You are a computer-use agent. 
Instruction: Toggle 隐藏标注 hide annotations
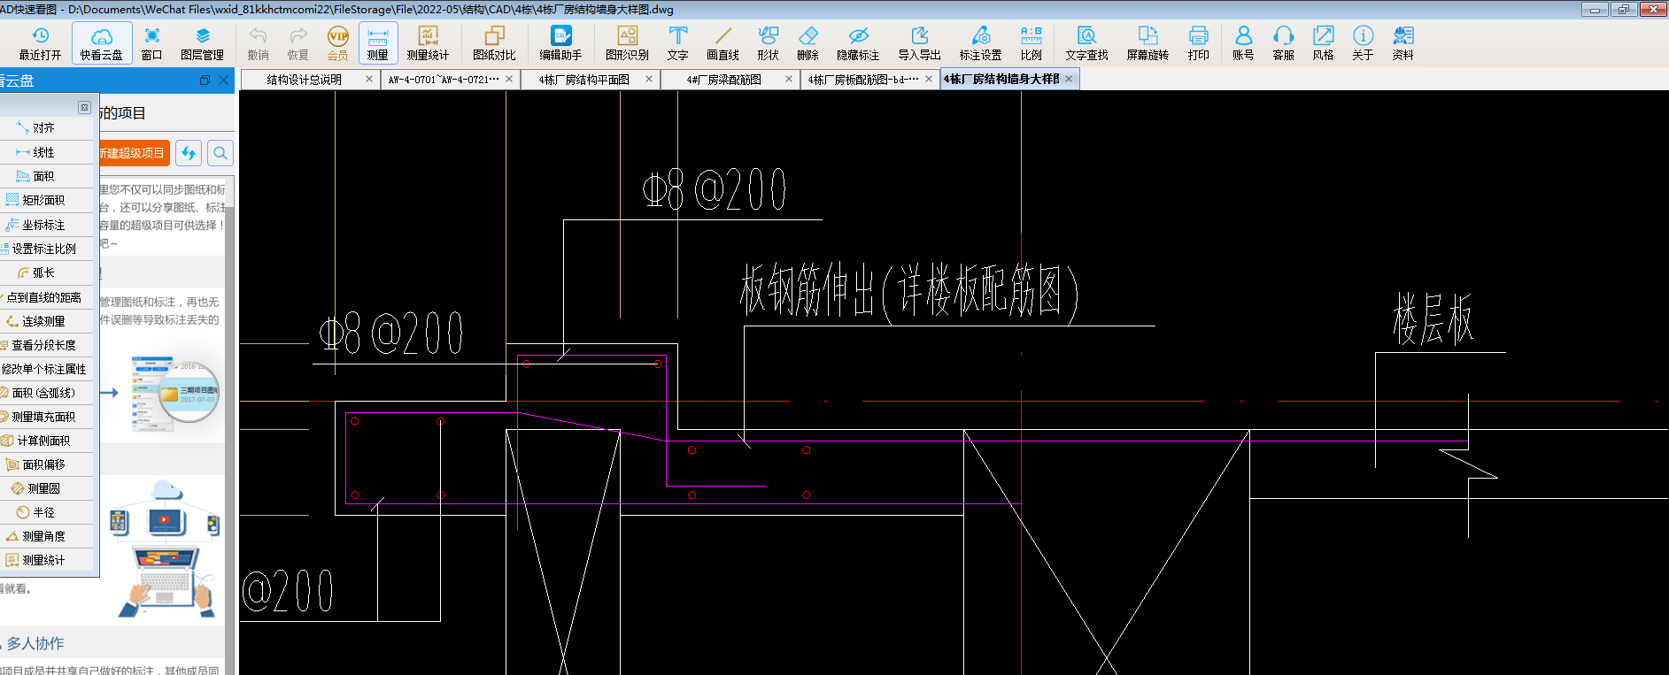pyautogui.click(x=858, y=43)
